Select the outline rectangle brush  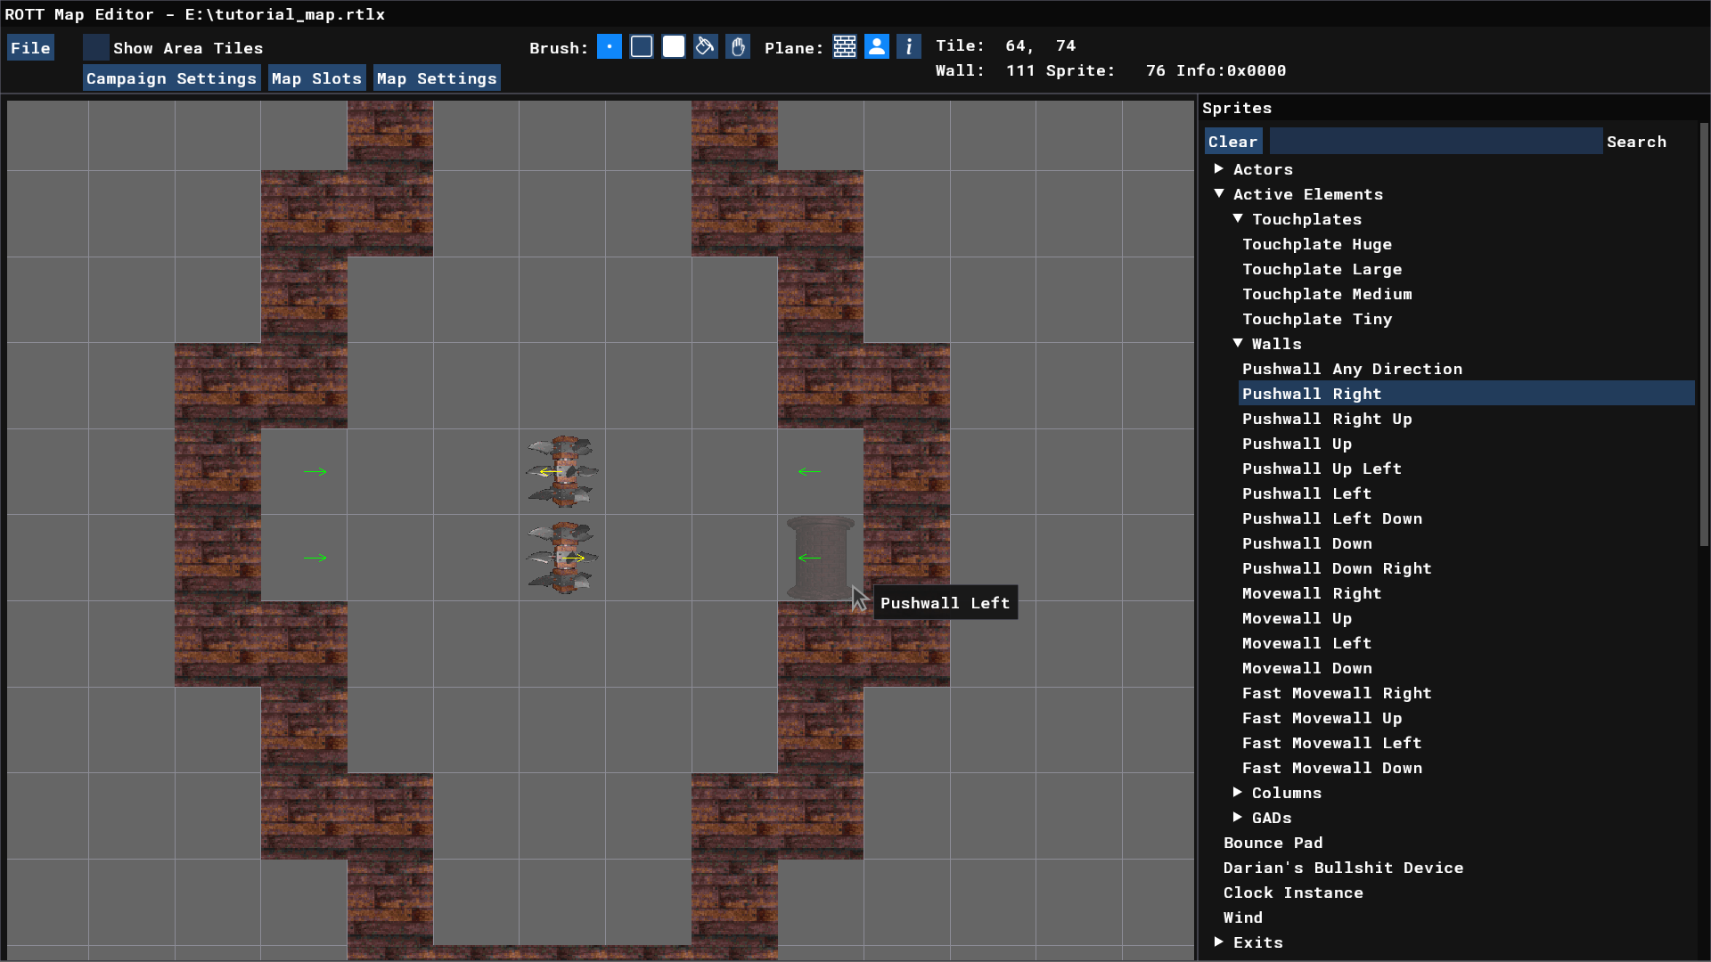click(x=642, y=47)
